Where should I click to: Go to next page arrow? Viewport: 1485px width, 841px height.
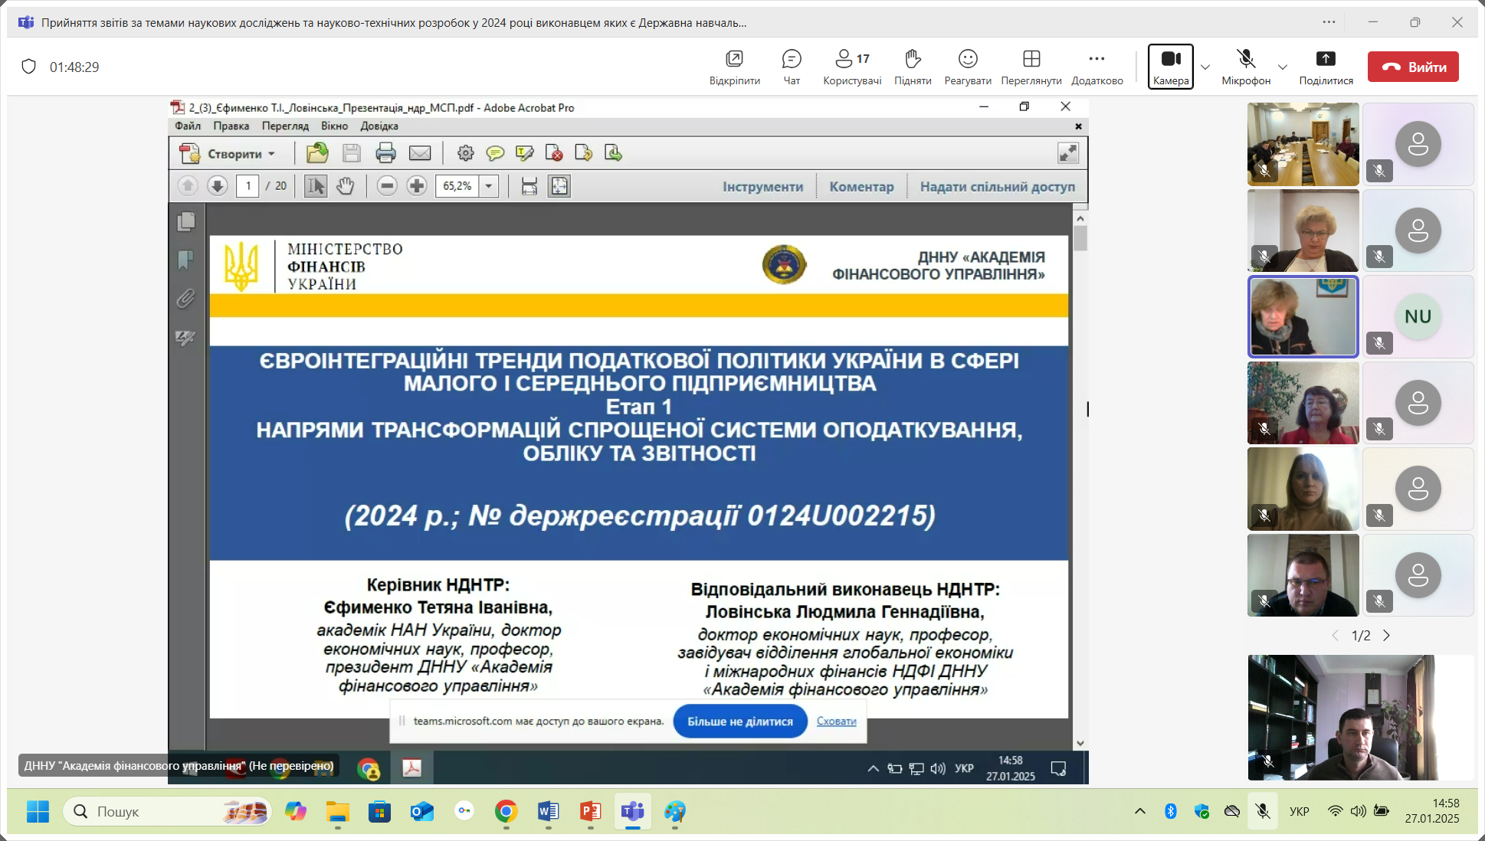(x=218, y=186)
